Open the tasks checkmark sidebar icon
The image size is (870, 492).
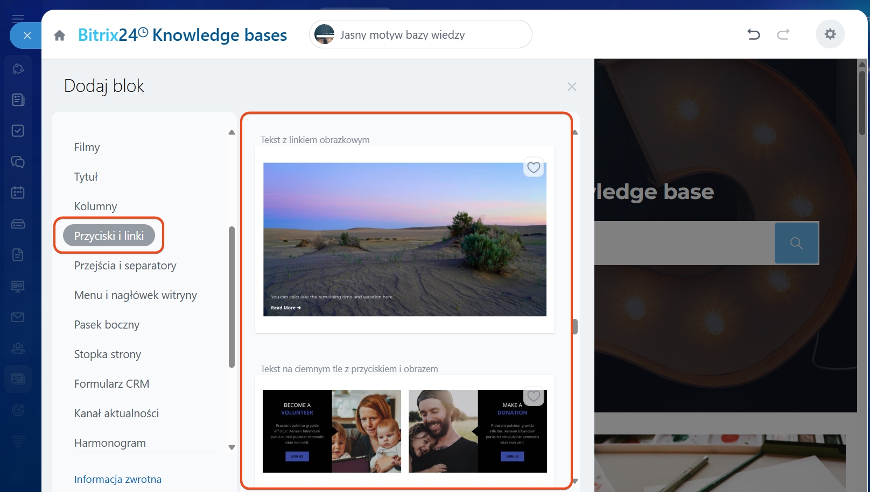pos(18,131)
